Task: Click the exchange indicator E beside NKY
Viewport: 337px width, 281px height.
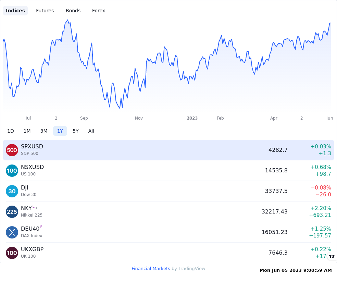Action: pos(34,206)
